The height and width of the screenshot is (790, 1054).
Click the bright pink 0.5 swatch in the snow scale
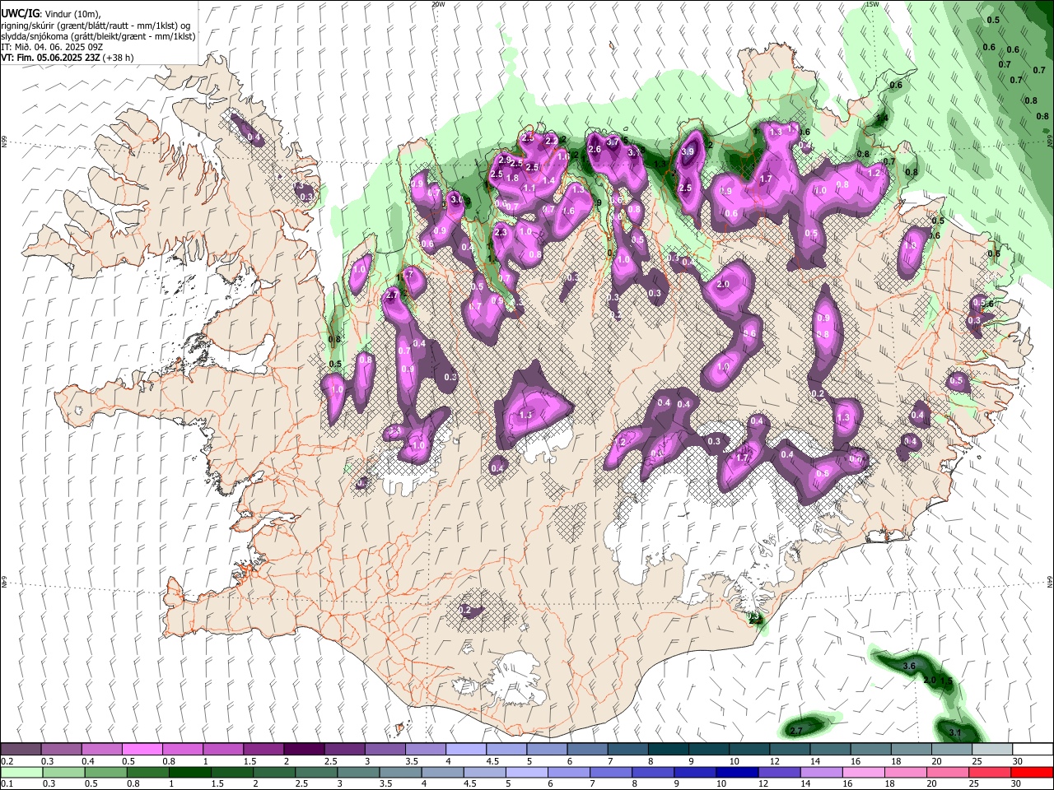142,750
